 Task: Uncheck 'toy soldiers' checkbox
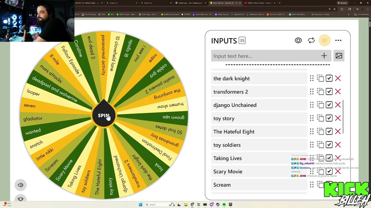pyautogui.click(x=329, y=145)
